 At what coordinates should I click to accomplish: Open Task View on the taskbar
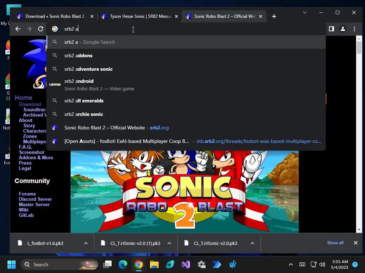coord(108,264)
